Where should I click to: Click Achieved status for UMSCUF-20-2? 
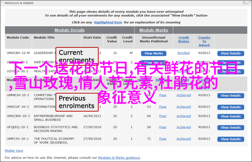[184, 107]
